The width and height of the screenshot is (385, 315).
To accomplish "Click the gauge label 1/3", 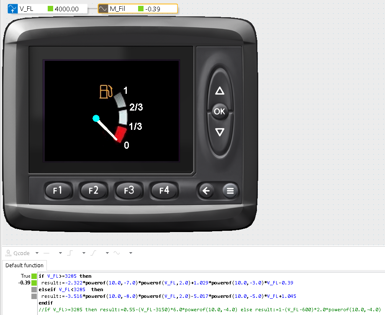I will coord(136,127).
